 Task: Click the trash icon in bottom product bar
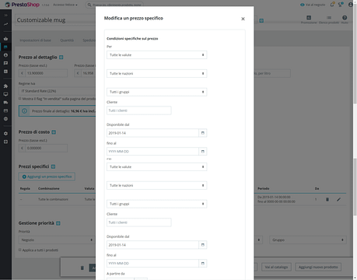82,268
